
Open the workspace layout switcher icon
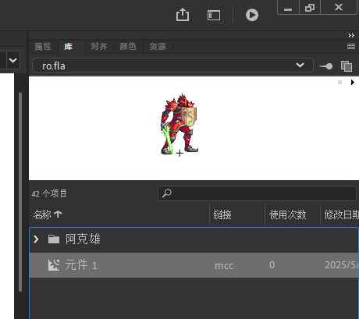[214, 15]
